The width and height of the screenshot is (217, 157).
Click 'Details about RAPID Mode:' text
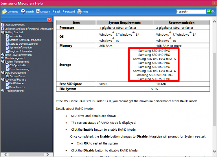click(75, 109)
